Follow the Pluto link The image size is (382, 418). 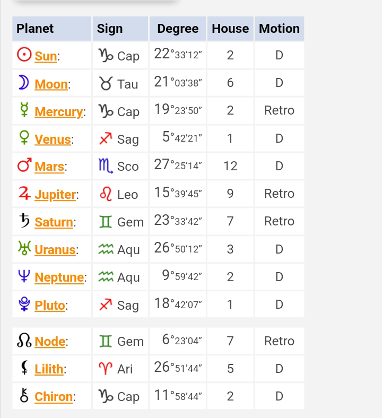click(50, 306)
